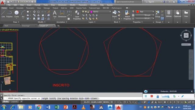Activate the Rotate tool
Image resolution: width=195 pixels, height=110 pixels.
tap(38, 12)
